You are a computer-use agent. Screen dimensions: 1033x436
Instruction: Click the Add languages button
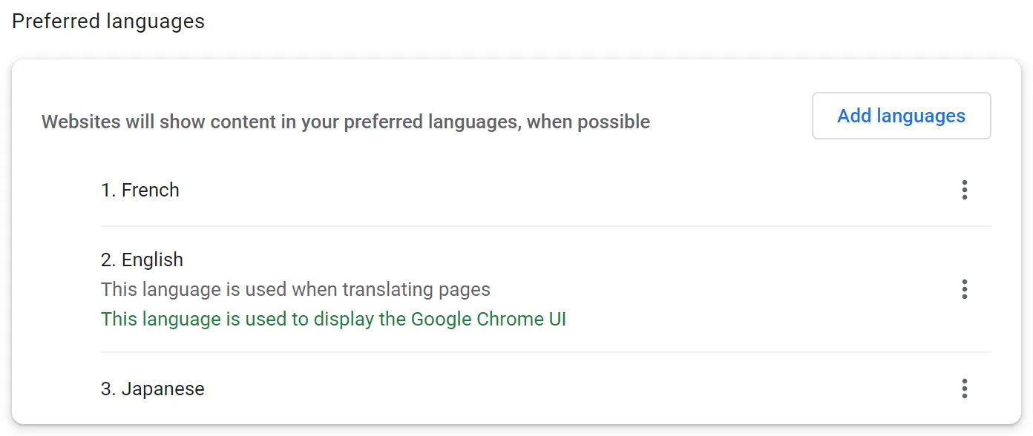coord(901,116)
